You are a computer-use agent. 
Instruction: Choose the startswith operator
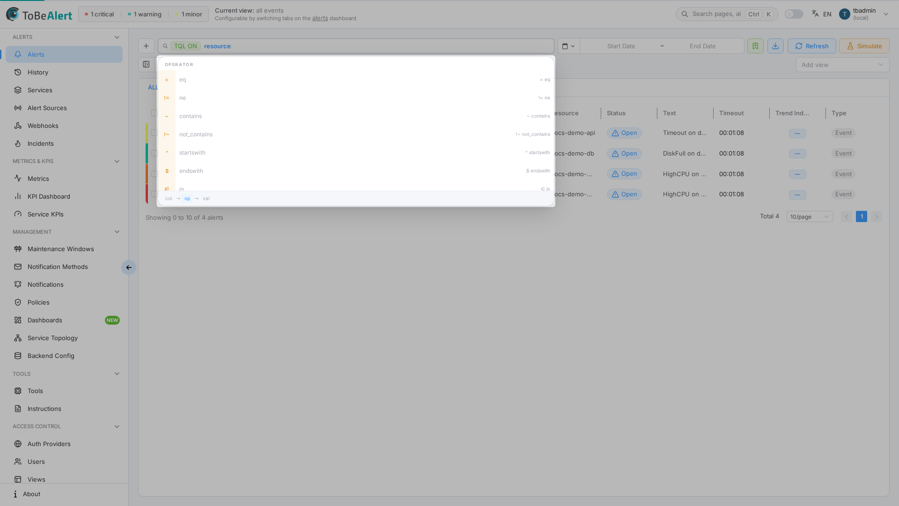click(356, 153)
